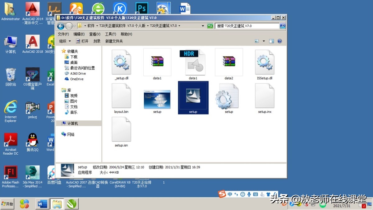Launch AutoCAD 2018 desktop shortcut

pos(32,44)
